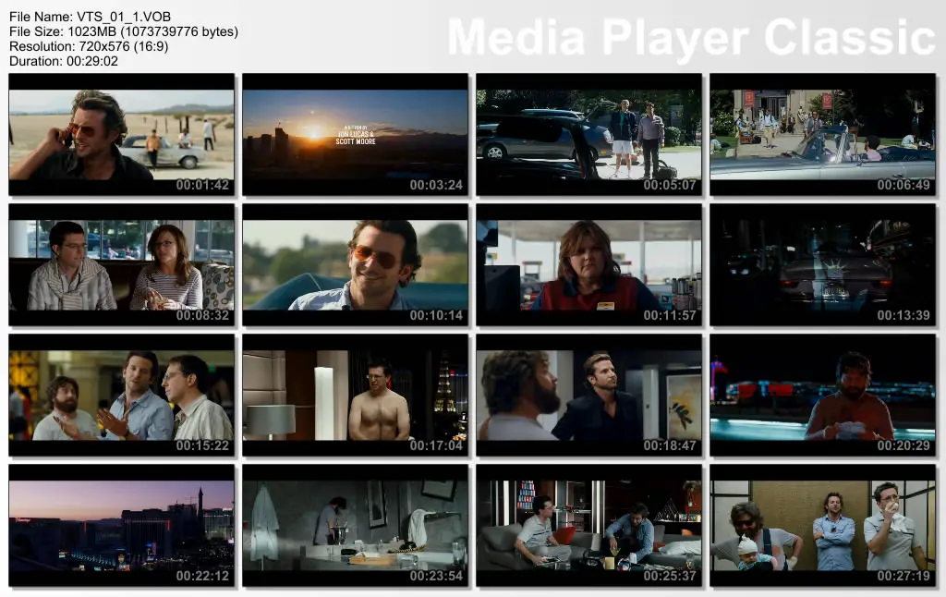
Task: Select the sunset thumbnail stamped 00:03:24
Action: click(x=355, y=135)
